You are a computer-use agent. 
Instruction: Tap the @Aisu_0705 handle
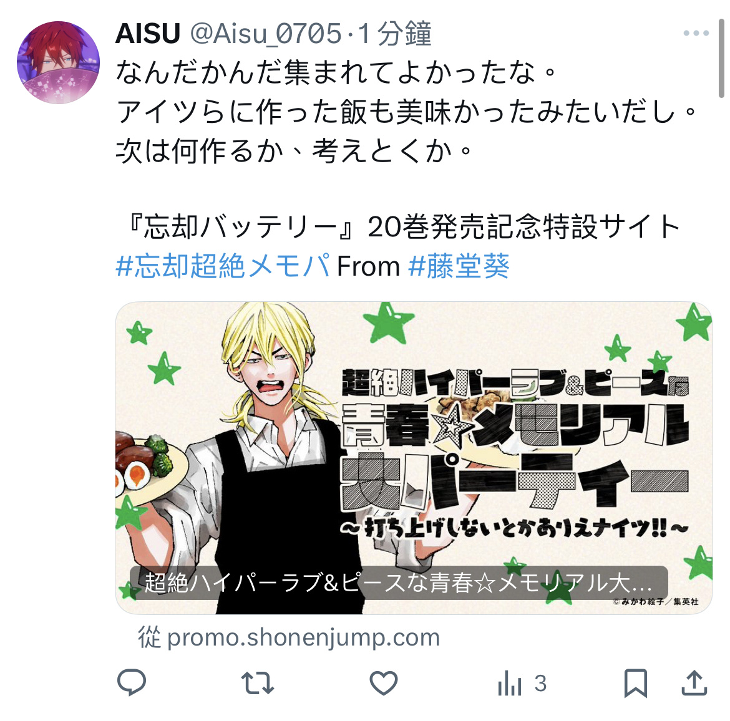[x=266, y=34]
